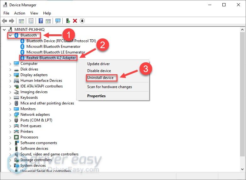This screenshot has height=180, width=246.
Task: Click Properties in the context menu
Action: click(x=96, y=96)
